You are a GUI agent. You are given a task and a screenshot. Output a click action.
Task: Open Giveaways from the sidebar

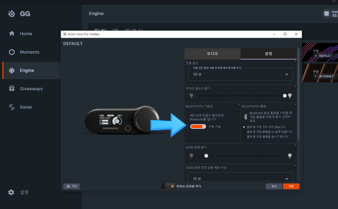coord(31,88)
